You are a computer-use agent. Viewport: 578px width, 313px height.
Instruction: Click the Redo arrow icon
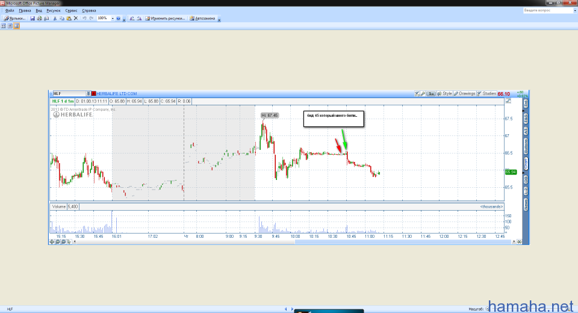pos(92,19)
